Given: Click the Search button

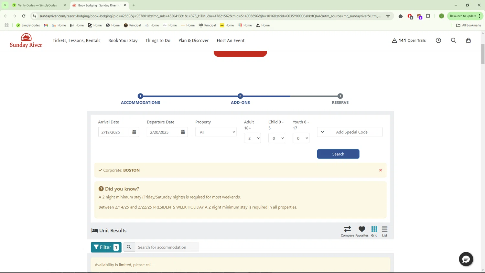Looking at the screenshot, I should [x=338, y=154].
